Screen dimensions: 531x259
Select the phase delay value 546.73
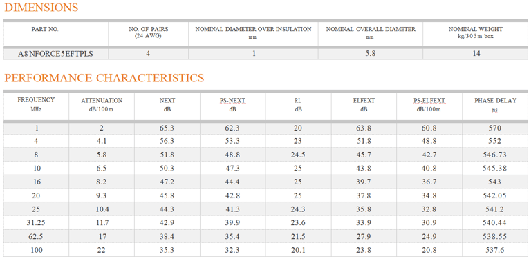pos(495,155)
